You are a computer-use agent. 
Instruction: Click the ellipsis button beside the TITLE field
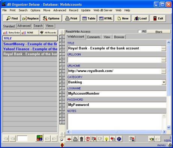pyautogui.click(x=164, y=48)
